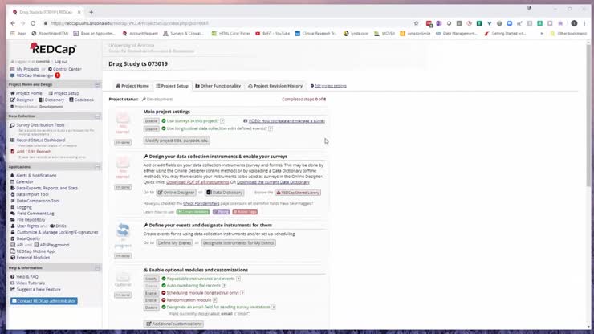Click Data Dictionary button
The height and width of the screenshot is (334, 594).
(225, 193)
